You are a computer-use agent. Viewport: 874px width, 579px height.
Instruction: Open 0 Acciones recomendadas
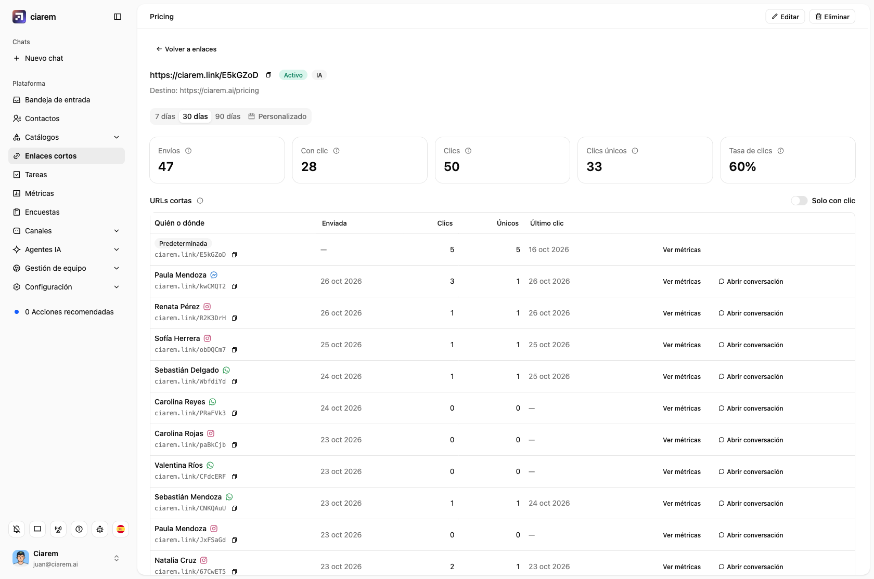click(x=67, y=312)
